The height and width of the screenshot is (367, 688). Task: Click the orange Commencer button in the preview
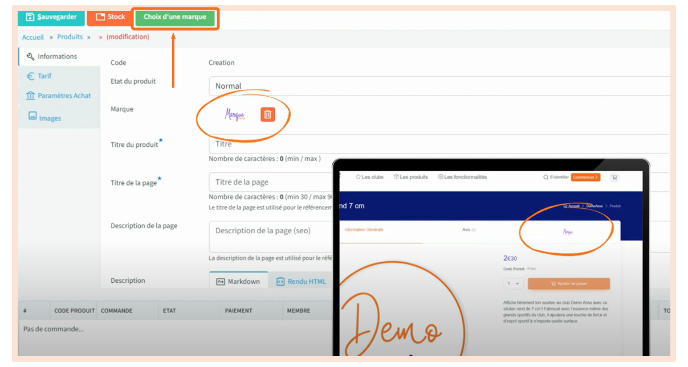585,178
